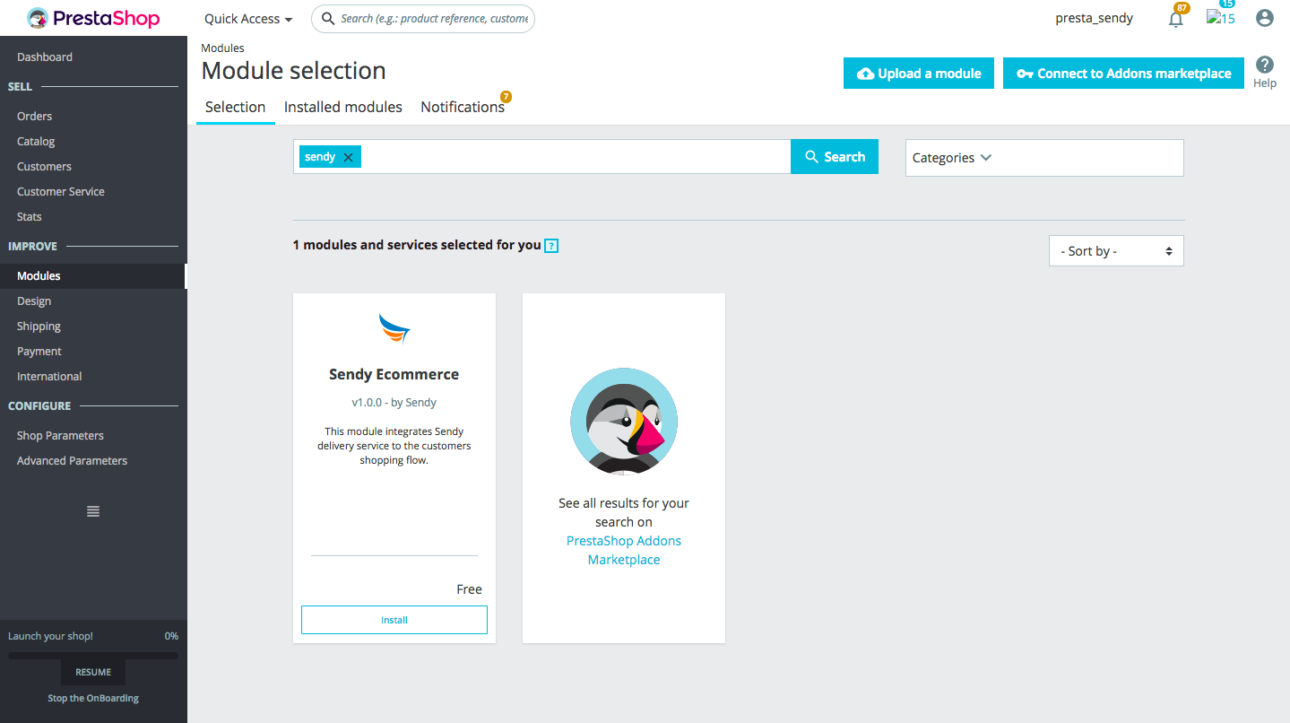The height and width of the screenshot is (723, 1290).
Task: Open the user profile avatar icon
Action: click(1264, 18)
